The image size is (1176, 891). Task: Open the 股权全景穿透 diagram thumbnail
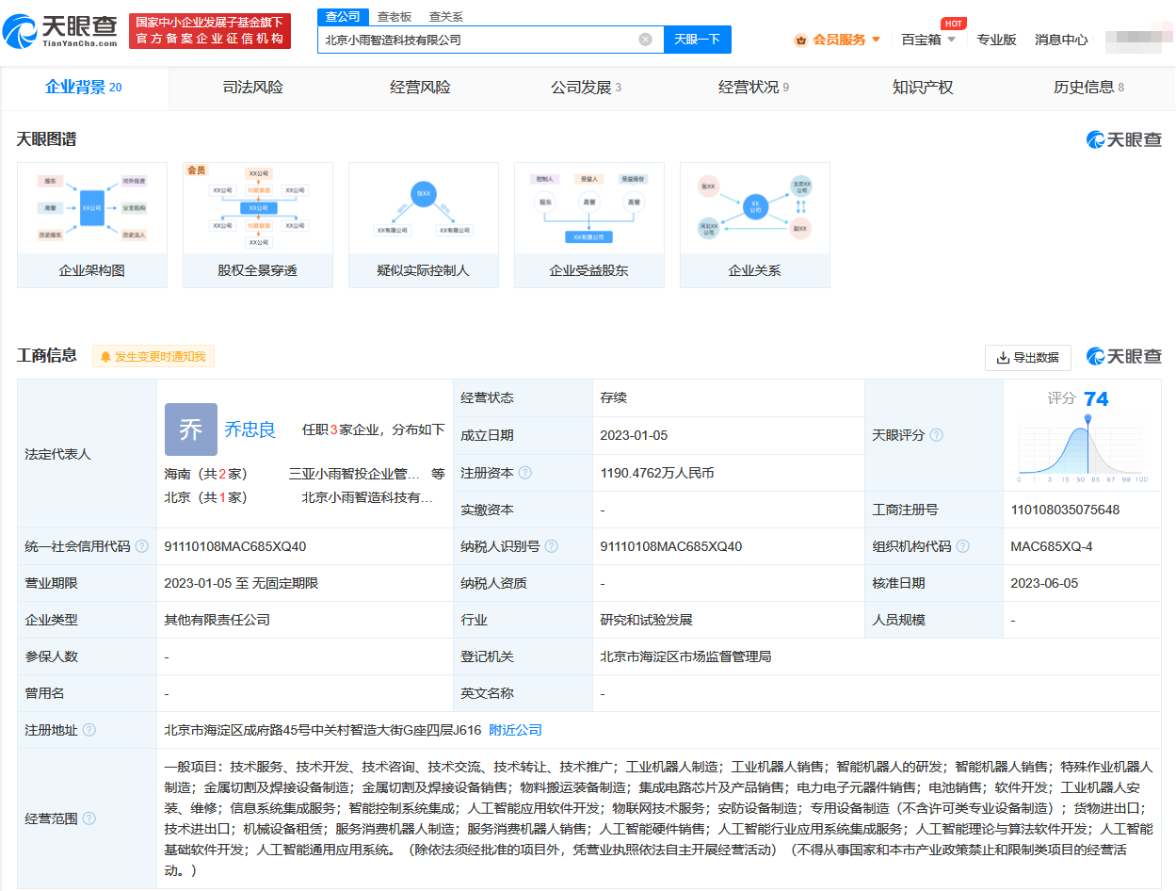pos(257,224)
